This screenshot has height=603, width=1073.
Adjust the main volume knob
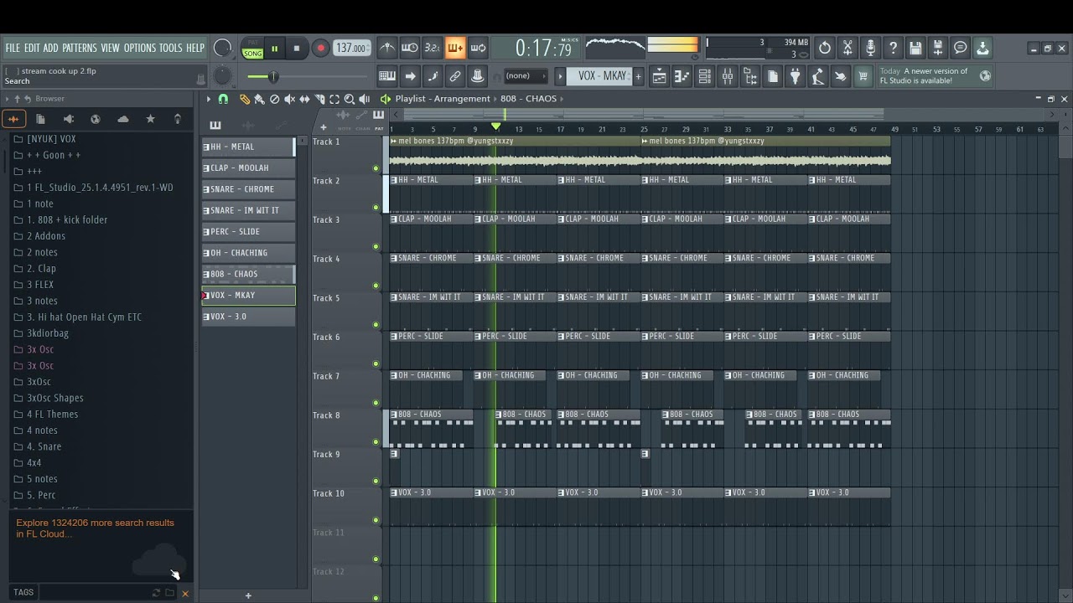click(x=222, y=49)
